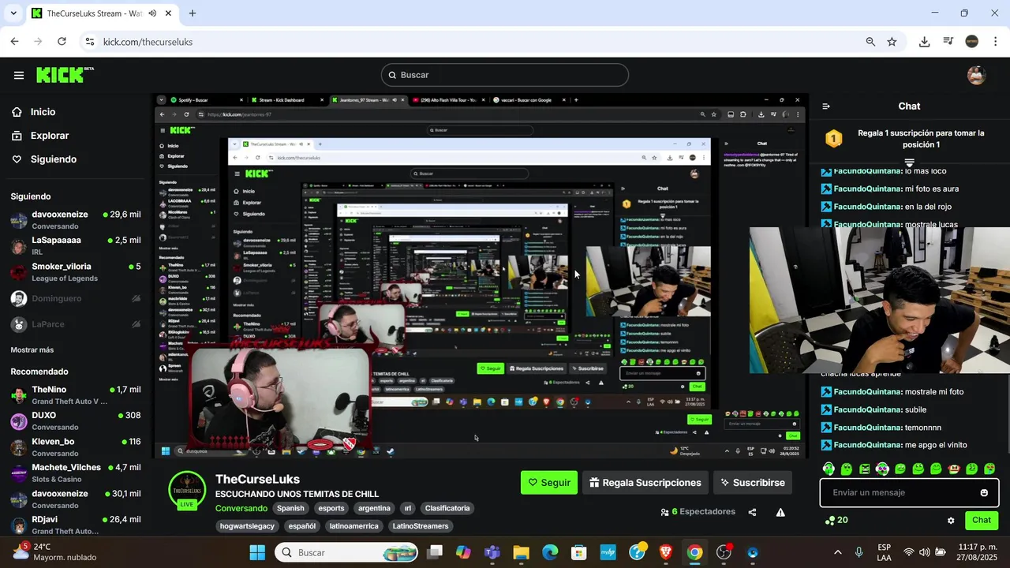1010x568 pixels.
Task: Click TheCurseLuks channel avatar with LIVE badge
Action: (x=187, y=491)
